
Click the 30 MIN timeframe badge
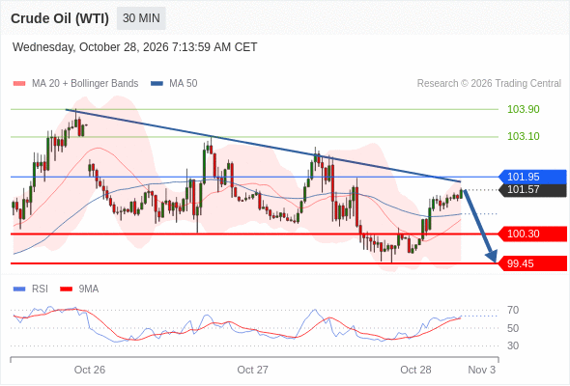tap(141, 18)
